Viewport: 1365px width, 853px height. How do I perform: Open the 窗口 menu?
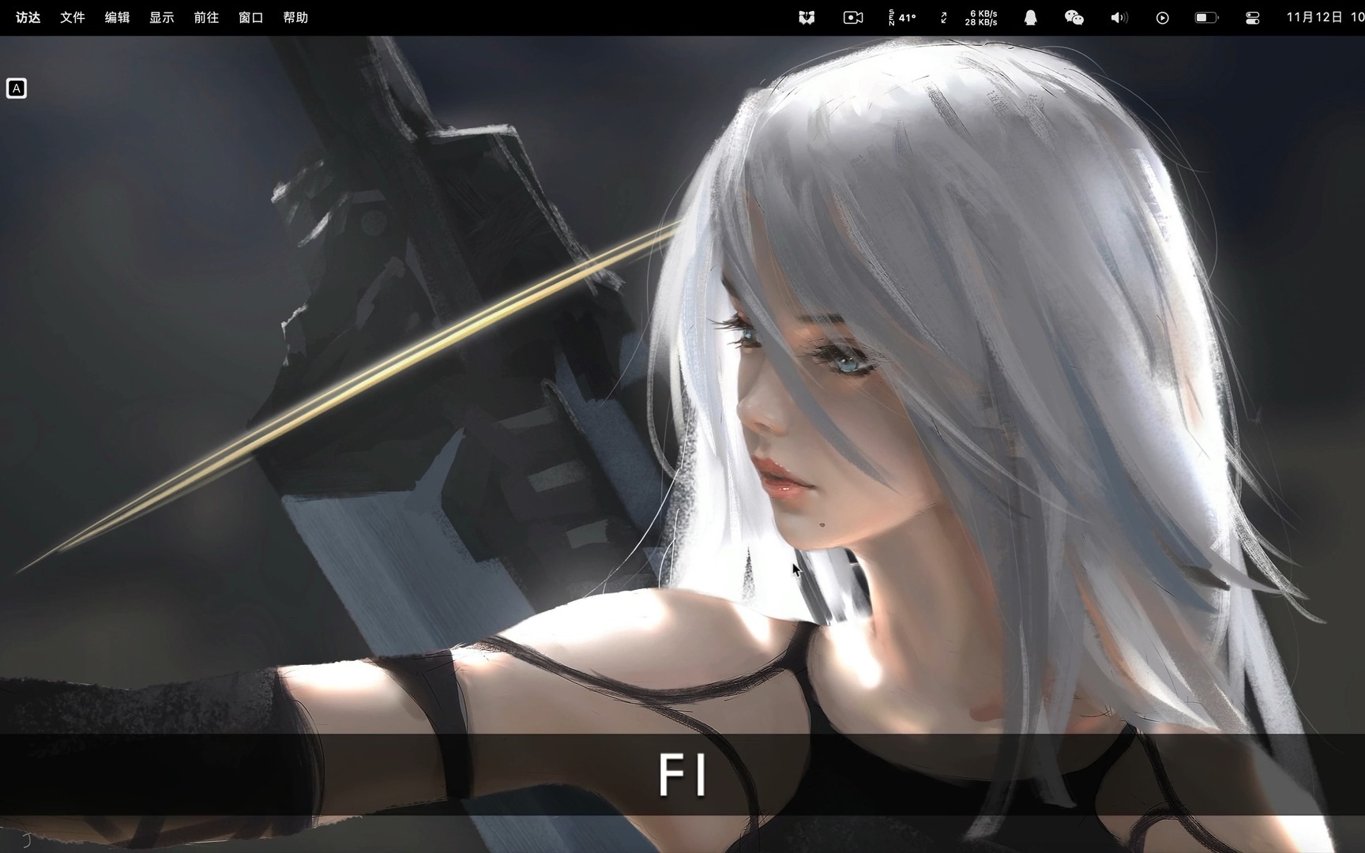click(251, 17)
